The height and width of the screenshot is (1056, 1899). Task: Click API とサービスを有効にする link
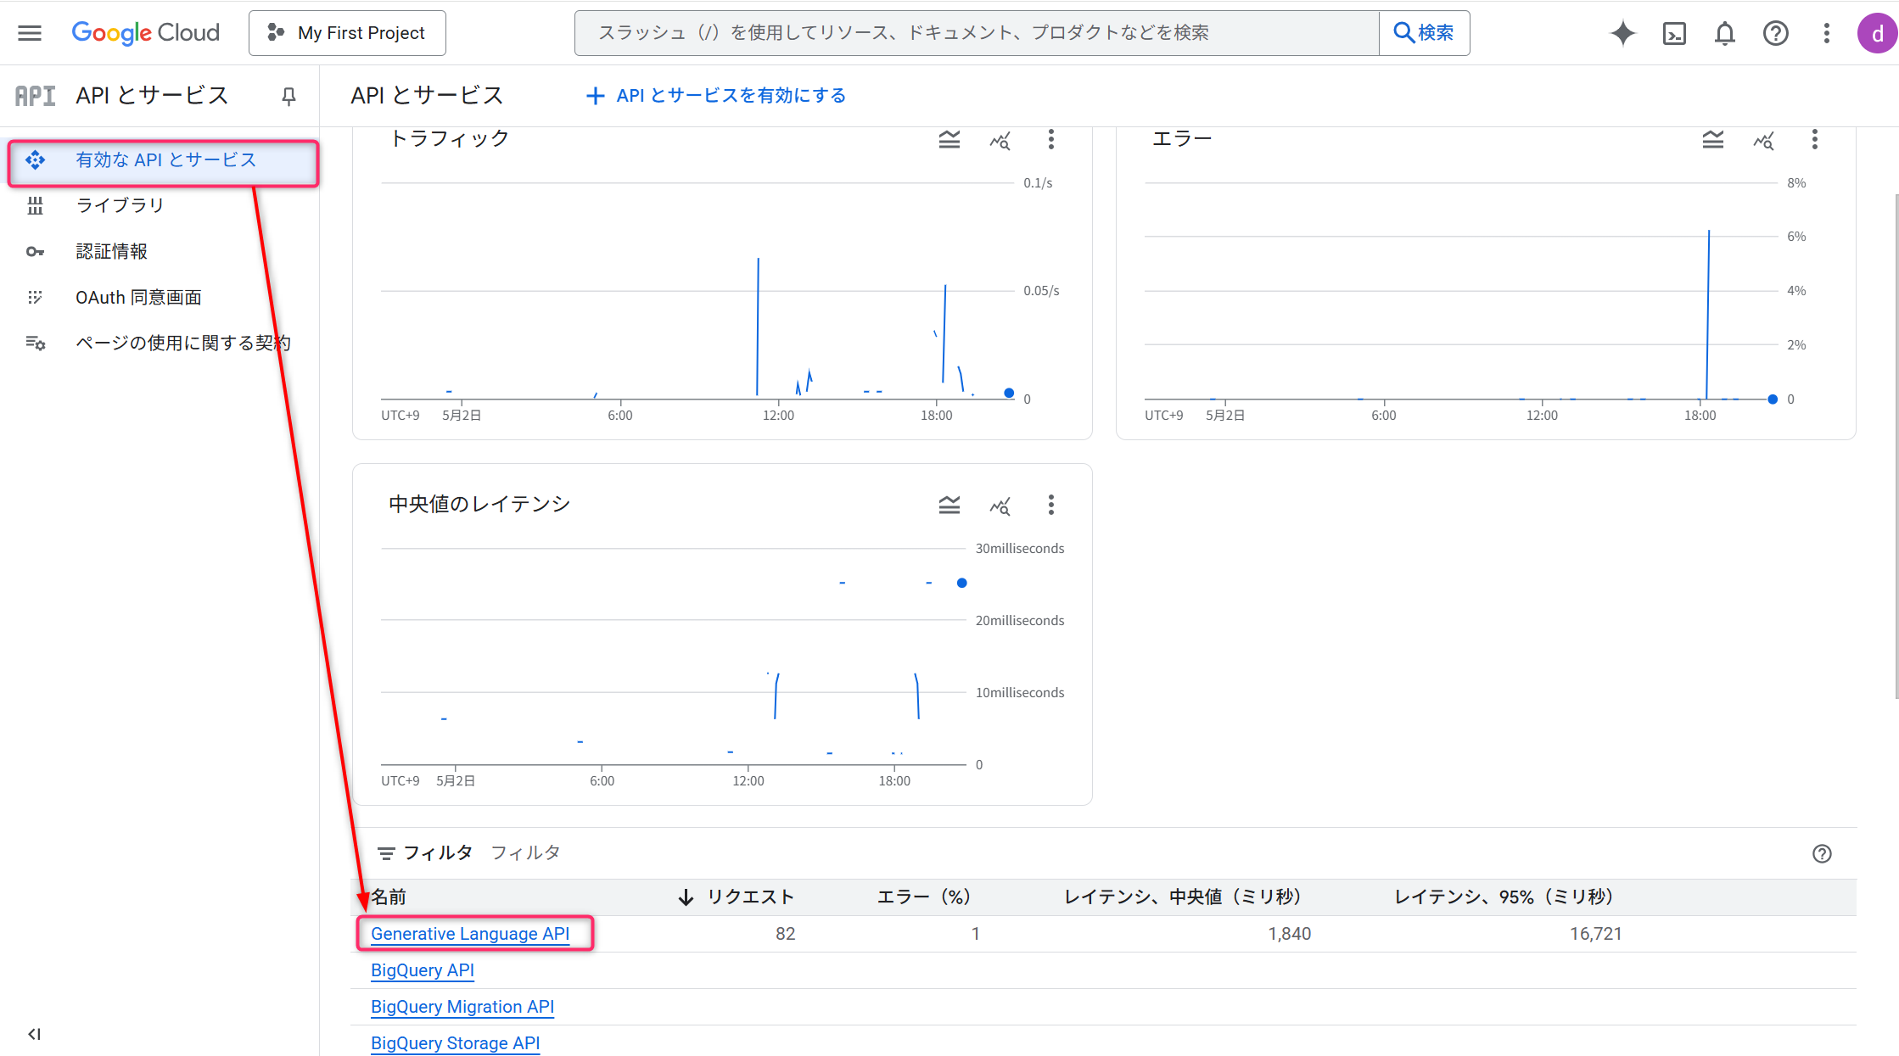(x=715, y=96)
